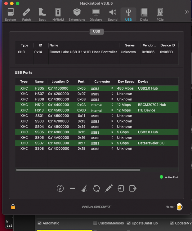Click the orange padlock icon
The height and width of the screenshot is (231, 192).
tap(13, 207)
